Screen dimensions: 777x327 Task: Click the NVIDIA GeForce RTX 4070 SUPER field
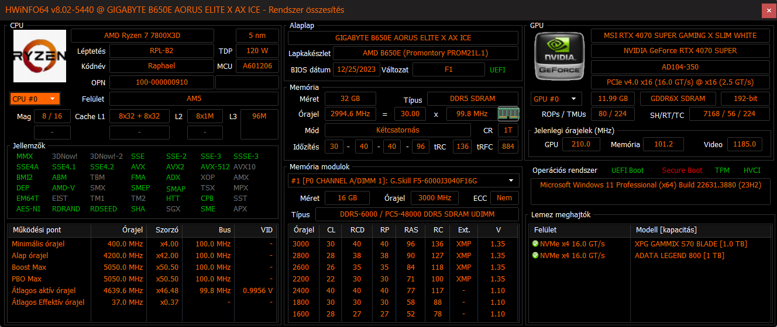pos(680,51)
